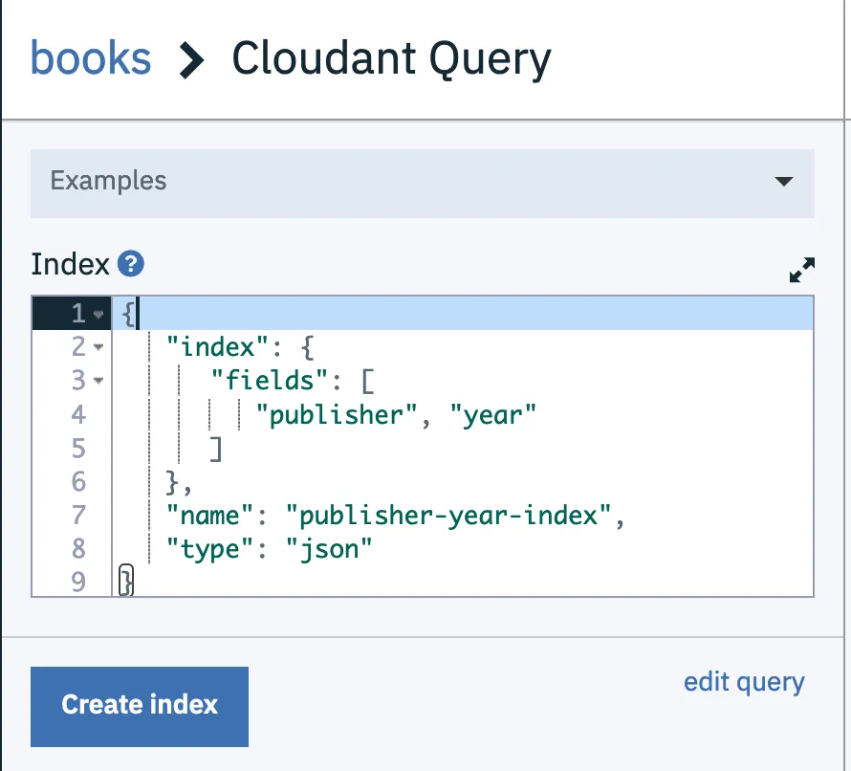
Task: Click the "type" key on line 8
Action: (x=209, y=549)
